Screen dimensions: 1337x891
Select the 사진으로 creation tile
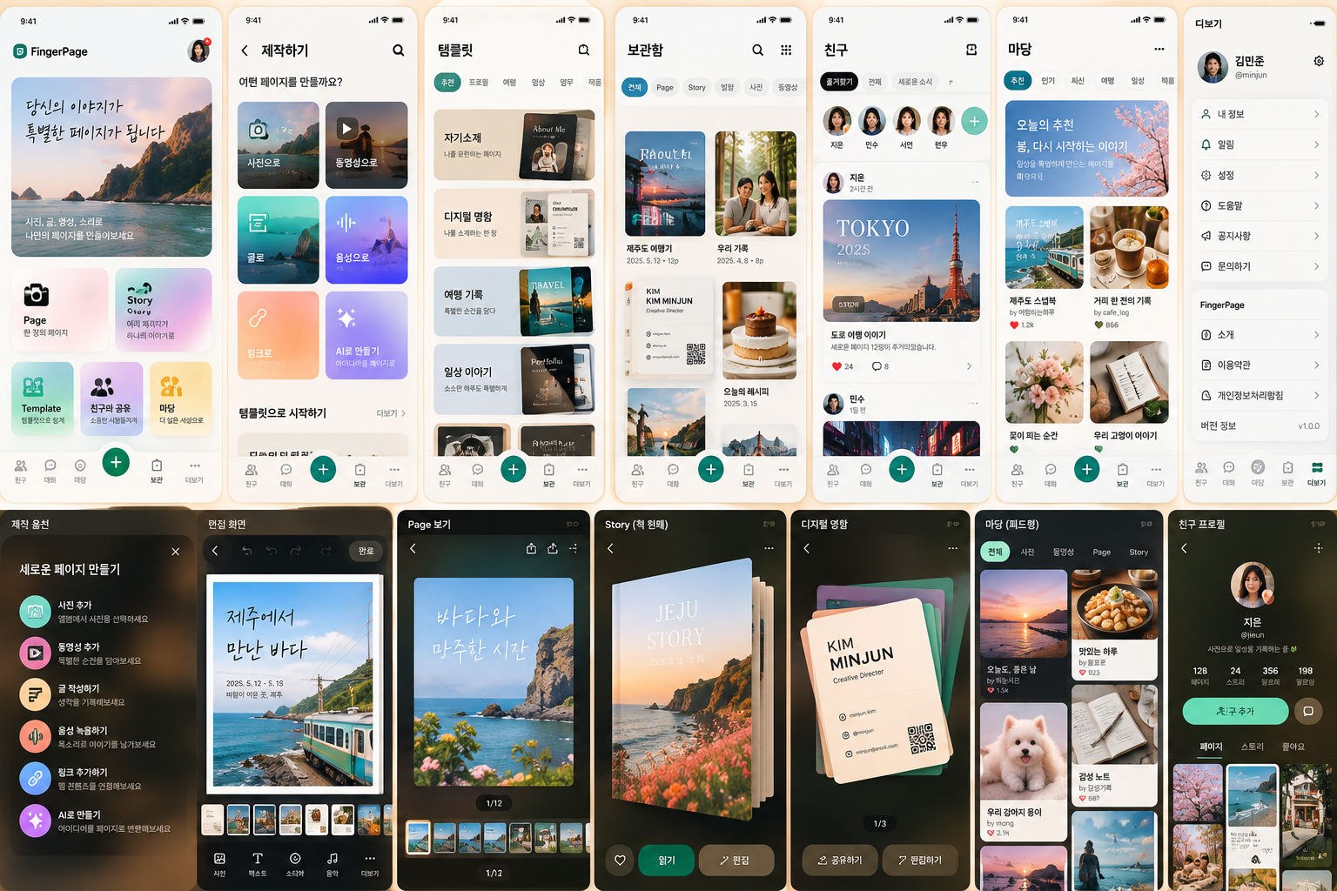[278, 145]
